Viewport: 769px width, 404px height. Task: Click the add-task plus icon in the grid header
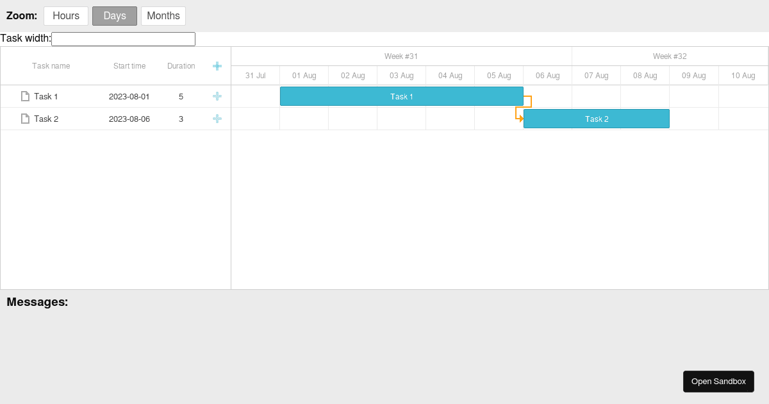point(217,66)
